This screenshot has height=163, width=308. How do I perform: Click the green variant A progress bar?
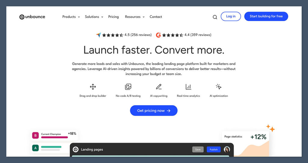click(x=51, y=147)
